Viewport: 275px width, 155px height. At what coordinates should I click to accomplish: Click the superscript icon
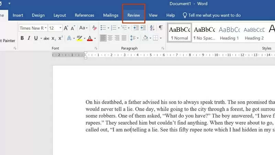click(x=60, y=38)
